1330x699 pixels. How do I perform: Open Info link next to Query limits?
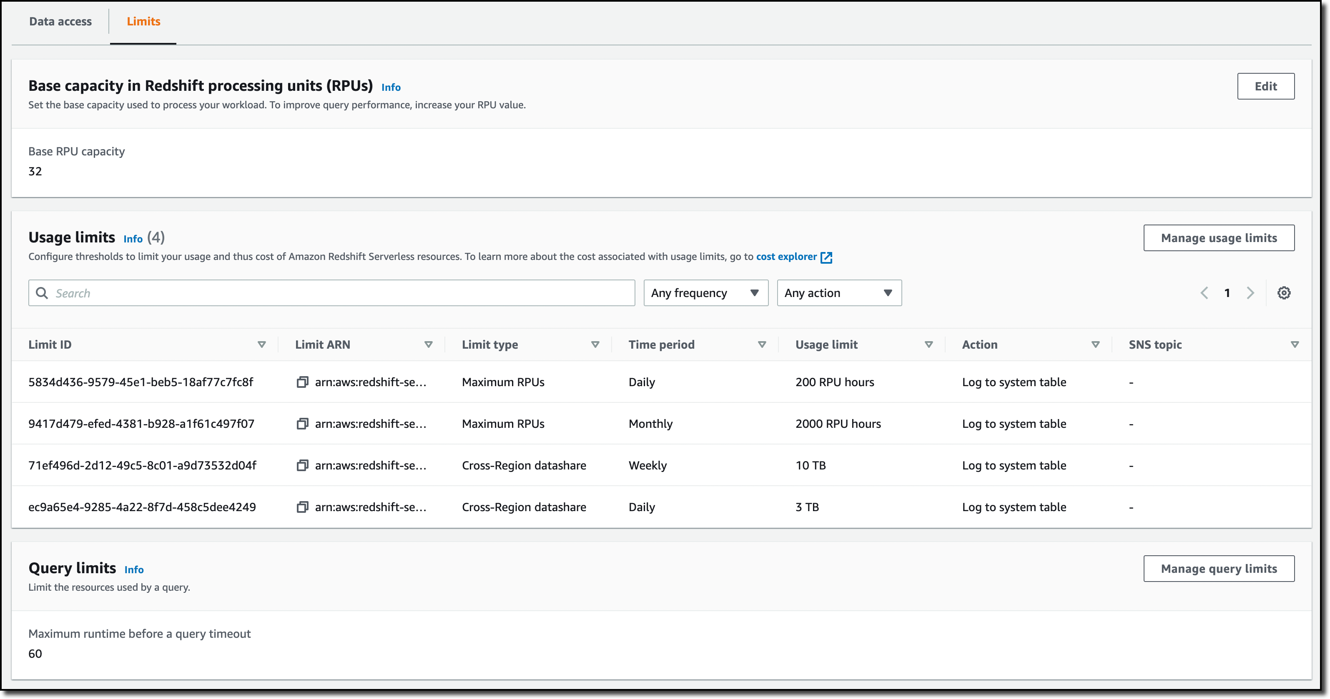click(x=134, y=569)
